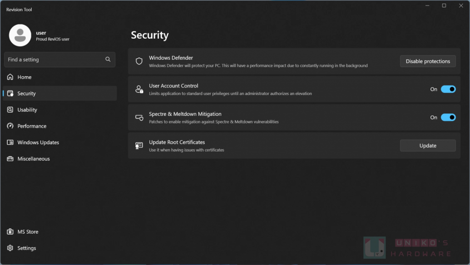Click the Update button for root certificates

428,146
